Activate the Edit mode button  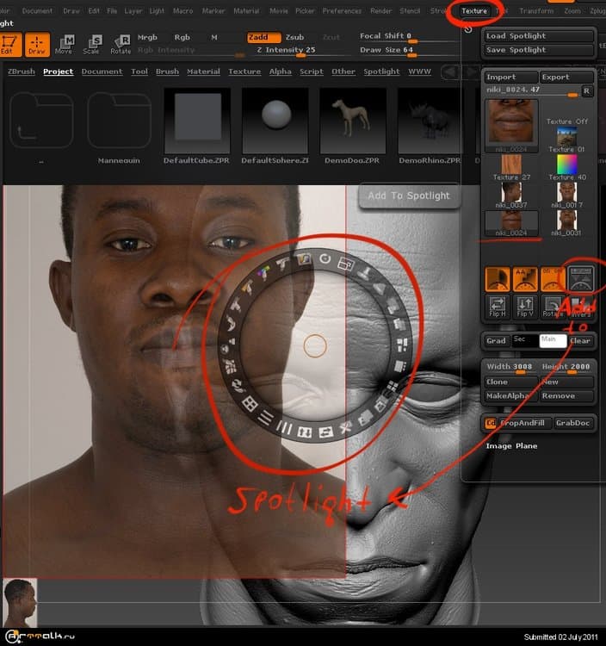click(10, 44)
